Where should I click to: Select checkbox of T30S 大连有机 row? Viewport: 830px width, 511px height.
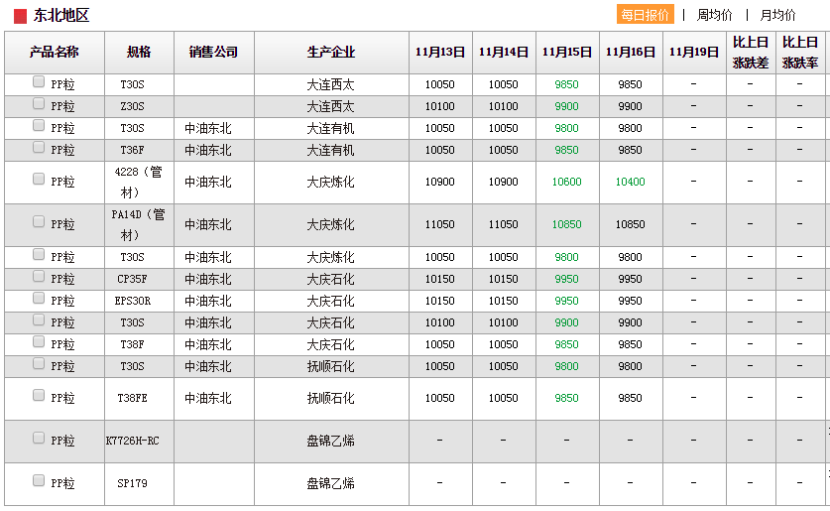[38, 125]
